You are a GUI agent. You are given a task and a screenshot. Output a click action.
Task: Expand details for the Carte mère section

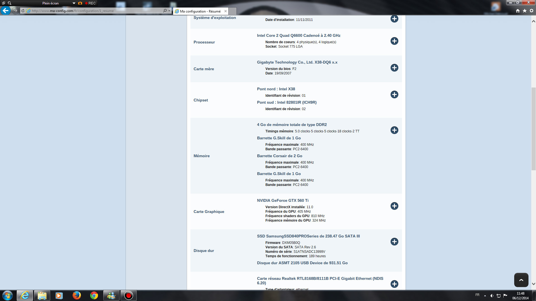394,68
